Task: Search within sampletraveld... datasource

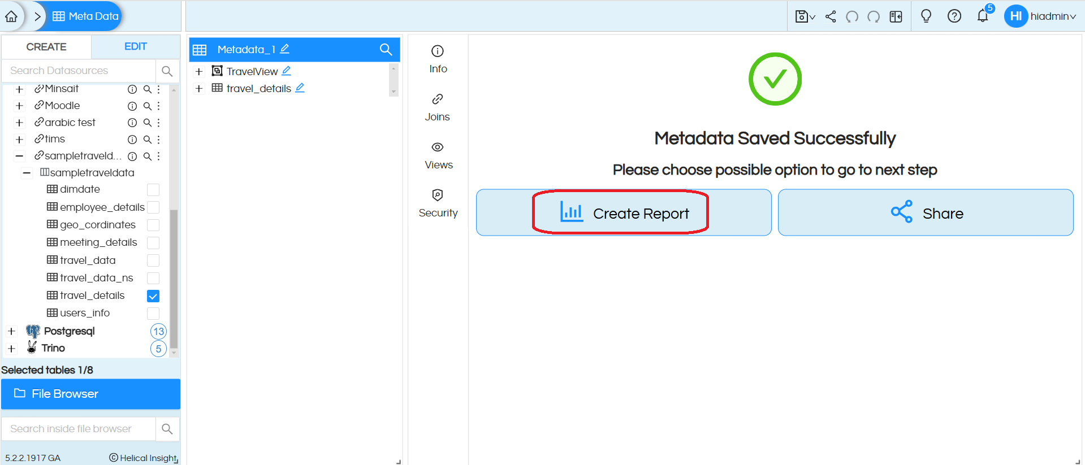Action: [147, 156]
